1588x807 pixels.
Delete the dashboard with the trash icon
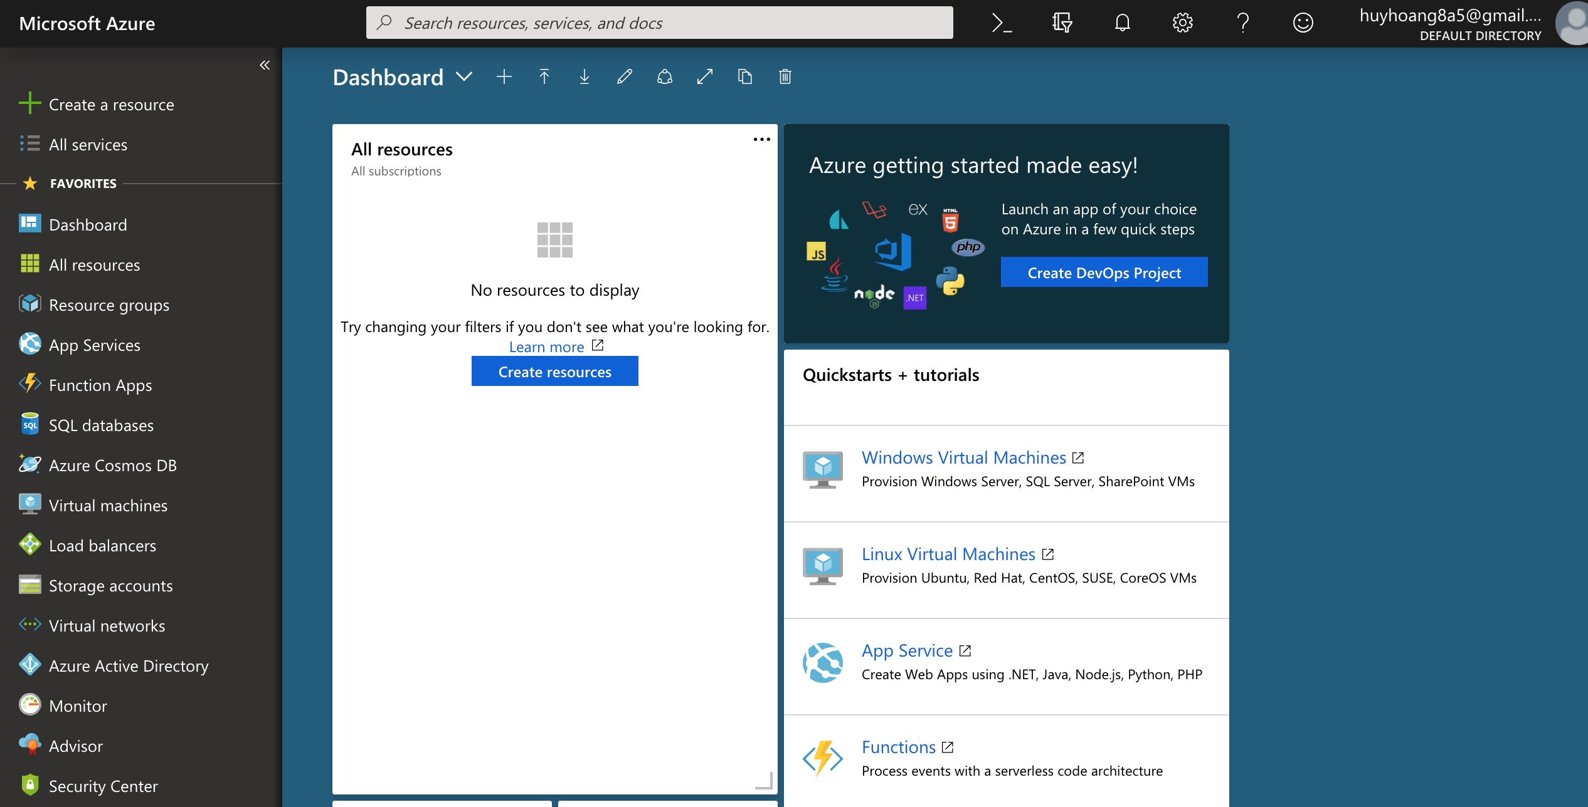point(785,77)
